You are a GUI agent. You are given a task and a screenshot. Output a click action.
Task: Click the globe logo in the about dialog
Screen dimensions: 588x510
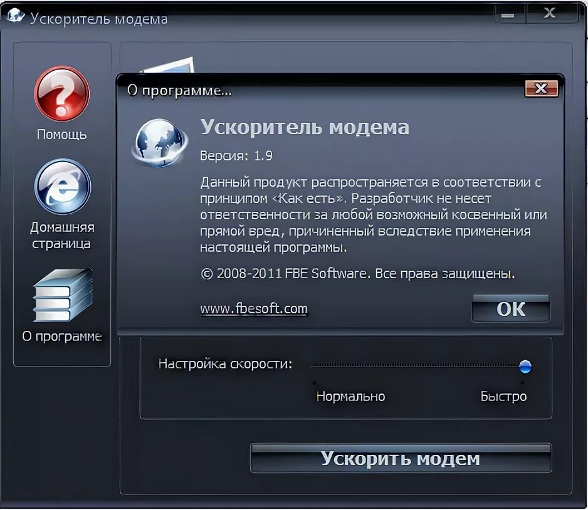160,143
